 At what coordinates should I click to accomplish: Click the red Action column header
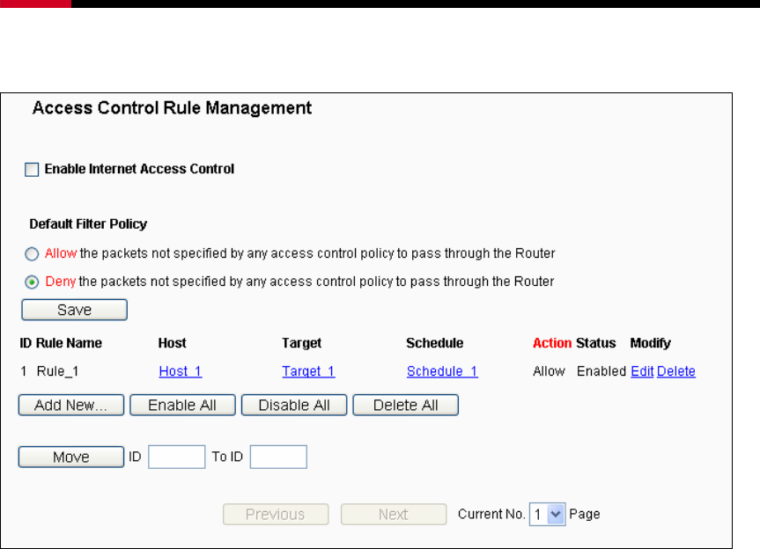click(552, 343)
